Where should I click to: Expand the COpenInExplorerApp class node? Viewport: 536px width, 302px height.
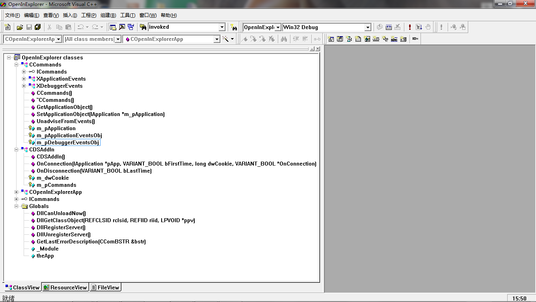[x=17, y=192]
